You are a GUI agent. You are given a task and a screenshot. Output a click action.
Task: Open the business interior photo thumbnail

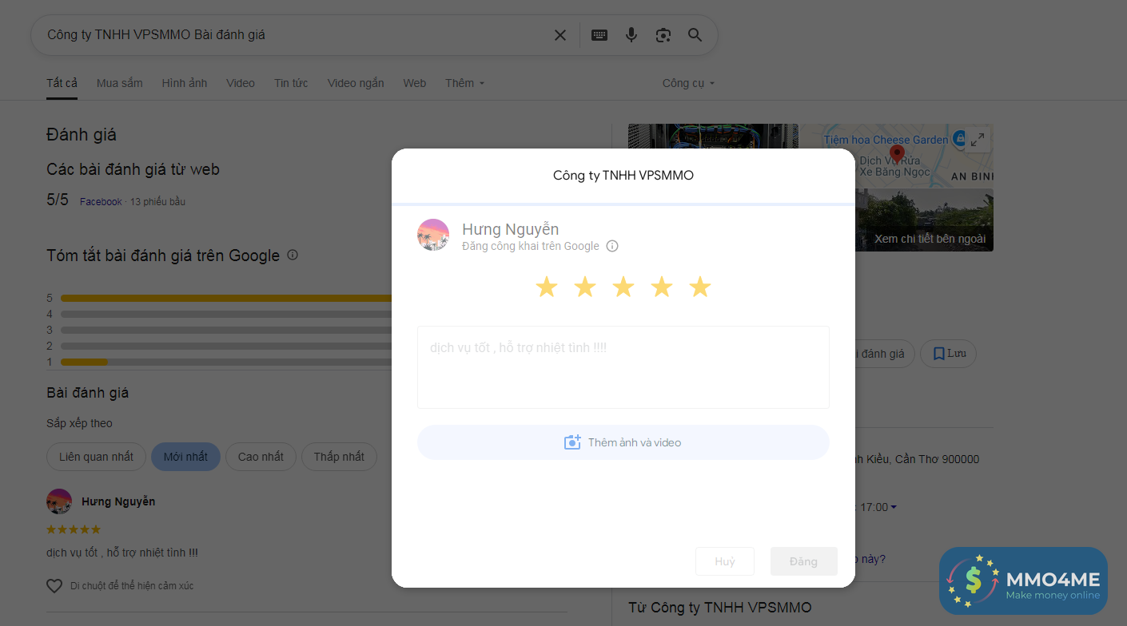(x=713, y=137)
